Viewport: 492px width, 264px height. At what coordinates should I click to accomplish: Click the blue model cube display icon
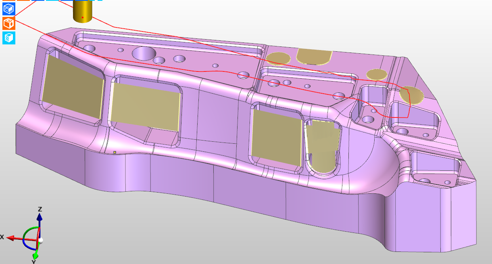pos(8,8)
